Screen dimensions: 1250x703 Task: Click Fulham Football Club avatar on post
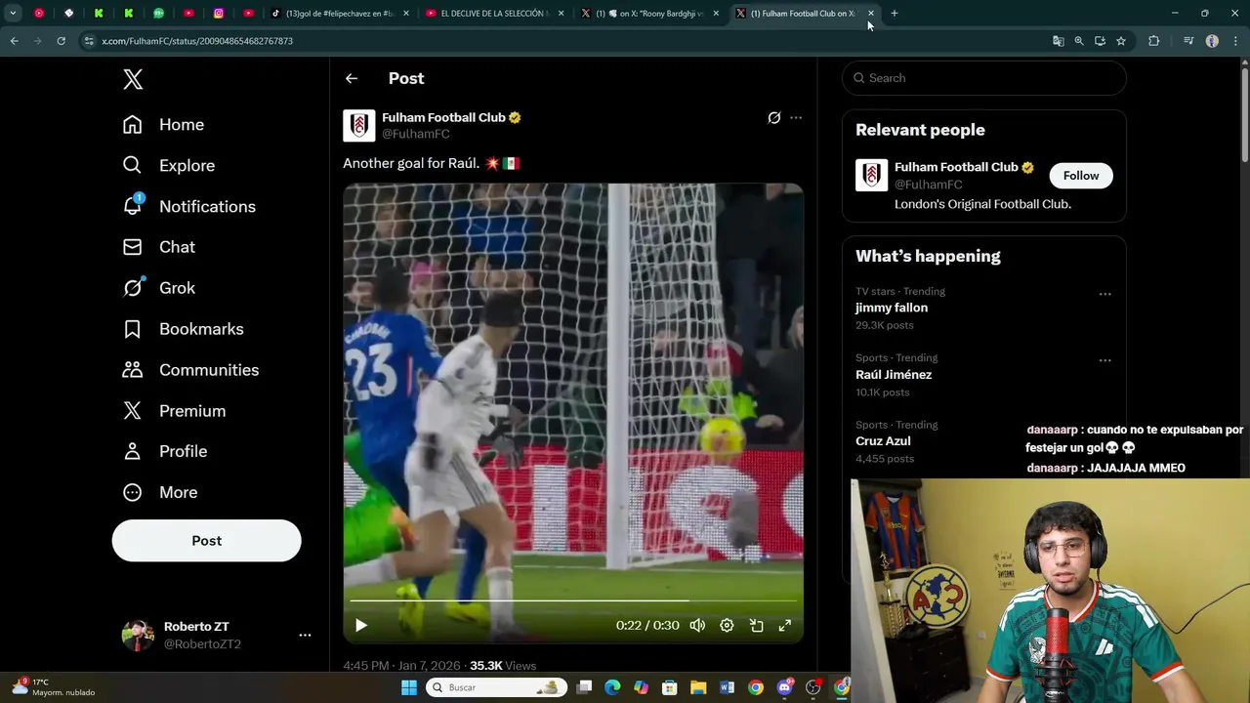(x=359, y=125)
